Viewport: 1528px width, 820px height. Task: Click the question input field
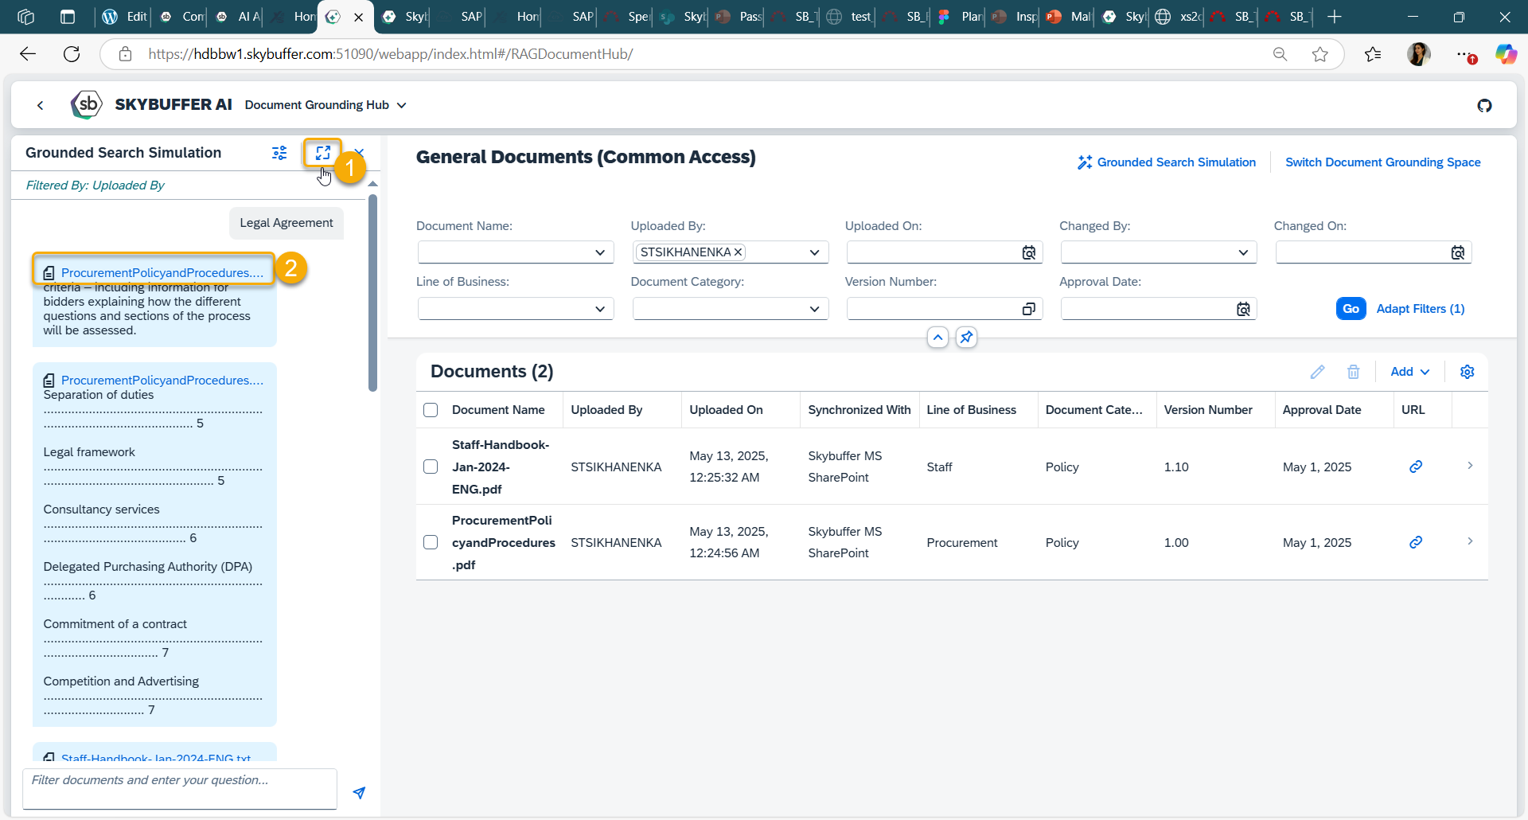(x=180, y=788)
